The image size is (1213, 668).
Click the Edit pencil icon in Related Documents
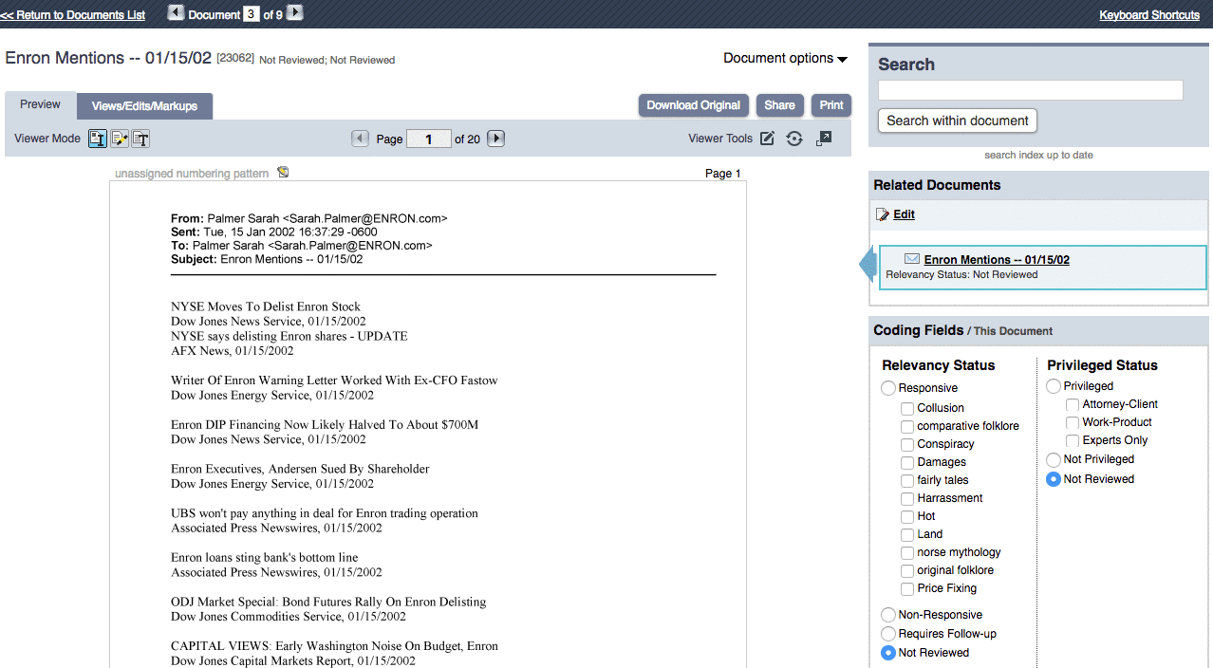pos(883,214)
